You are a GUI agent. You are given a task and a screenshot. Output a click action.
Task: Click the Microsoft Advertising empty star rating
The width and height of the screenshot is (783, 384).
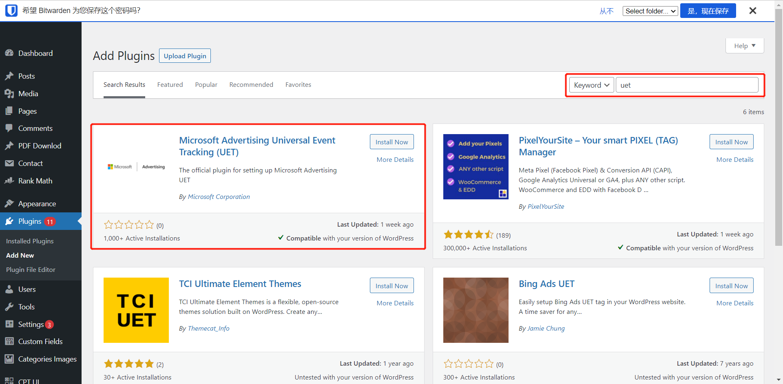coord(129,225)
